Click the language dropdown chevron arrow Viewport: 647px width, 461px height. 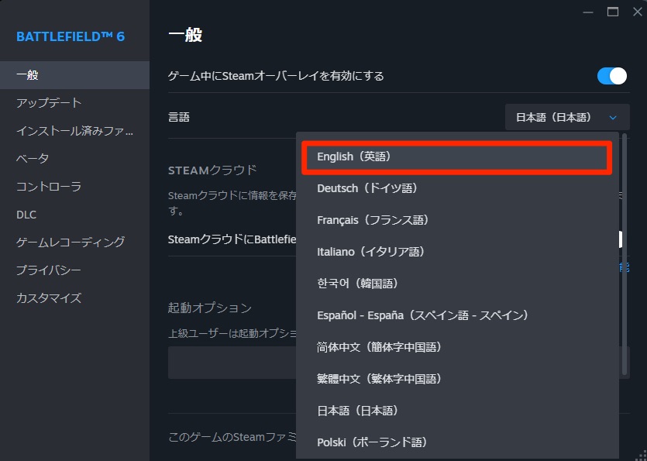coord(613,118)
